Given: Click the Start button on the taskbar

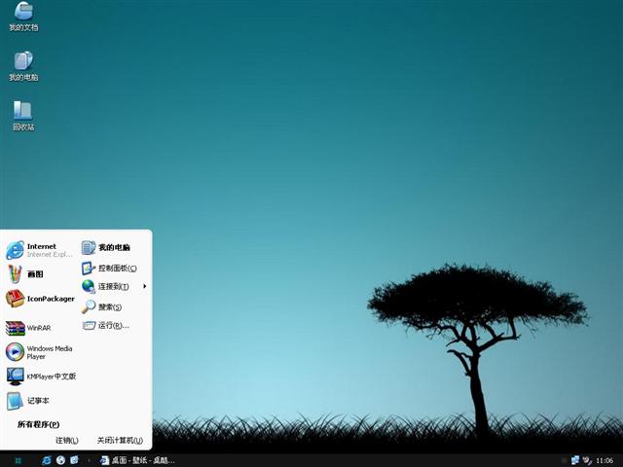Looking at the screenshot, I should 18,460.
